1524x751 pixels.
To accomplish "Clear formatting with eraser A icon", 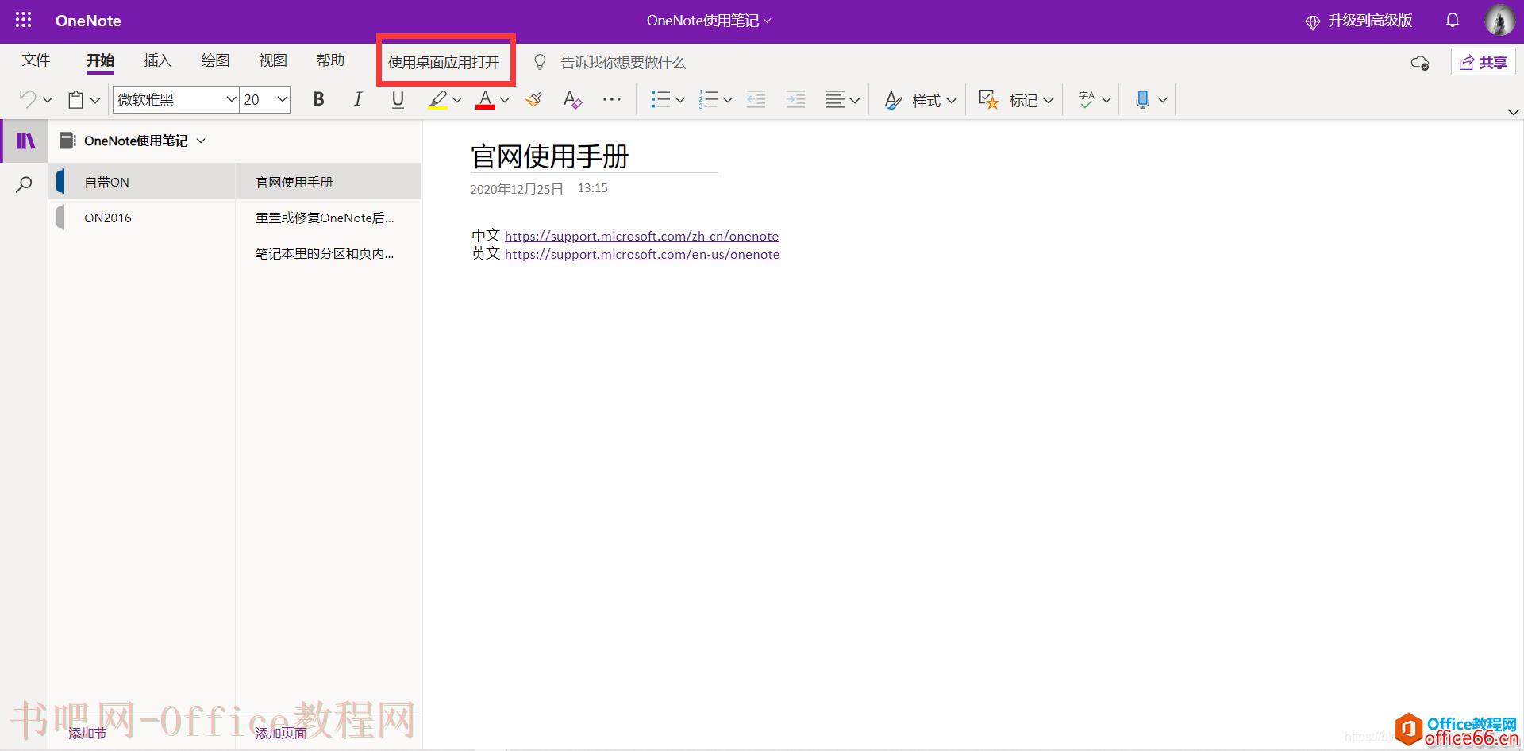I will pyautogui.click(x=572, y=99).
